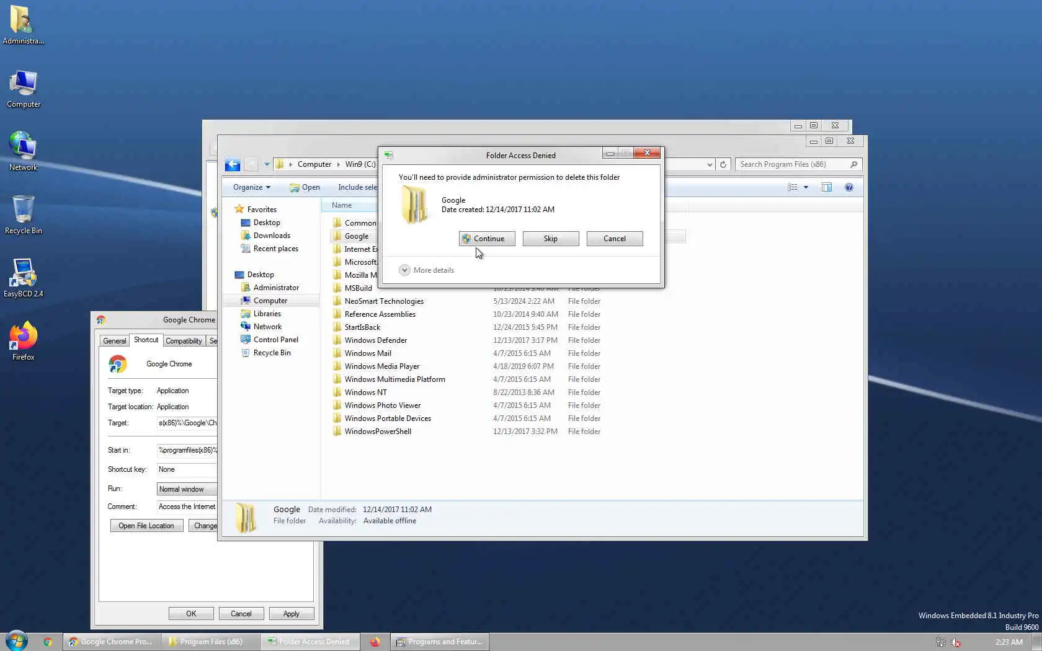Select the Recycle Bin desktop icon

point(23,215)
